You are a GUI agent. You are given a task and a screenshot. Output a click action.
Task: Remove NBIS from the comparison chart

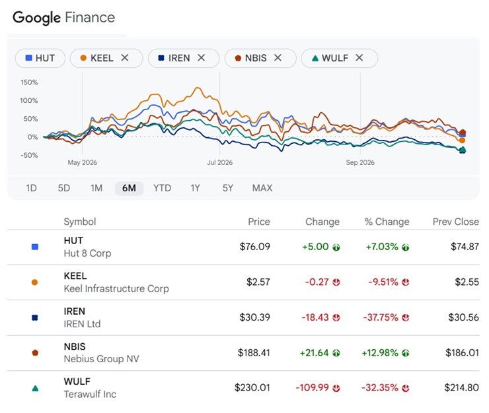pos(278,57)
